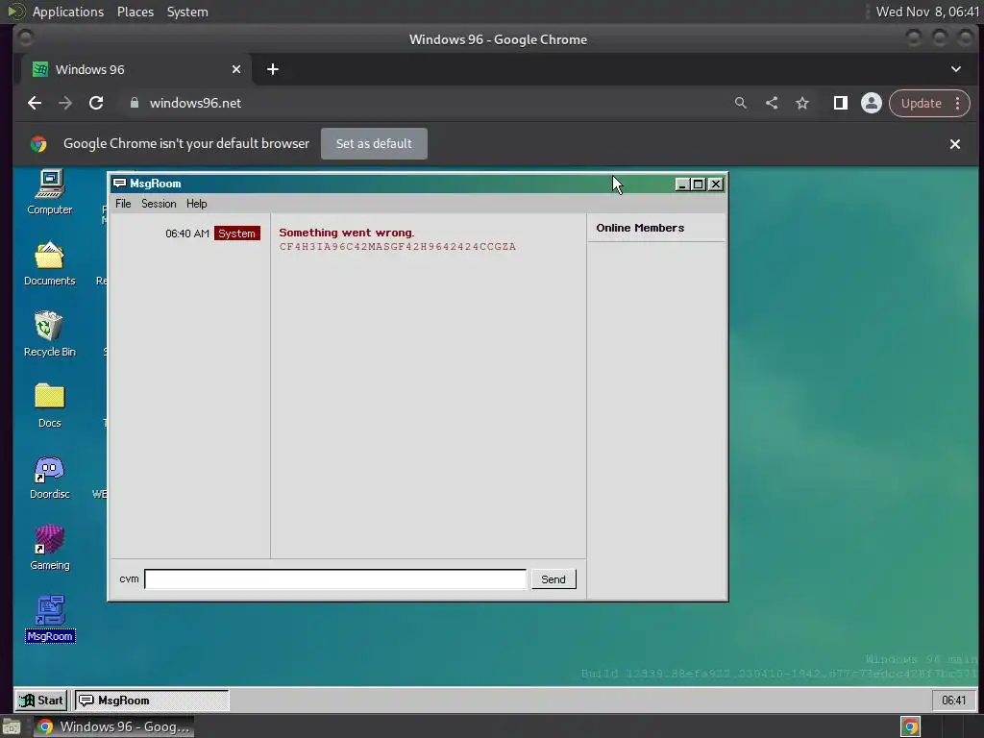This screenshot has width=984, height=738.
Task: Reload the page in Chrome
Action: [x=96, y=103]
